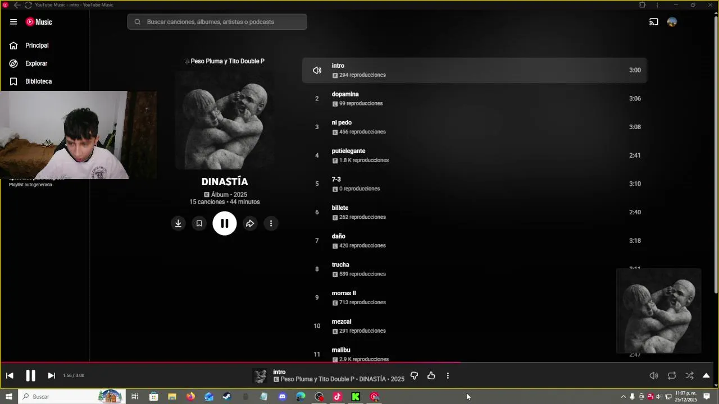This screenshot has width=719, height=404.
Task: Open browser three-dot menu in title bar
Action: coord(657,5)
